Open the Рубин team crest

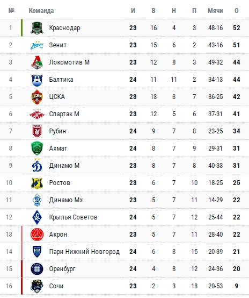click(x=37, y=131)
